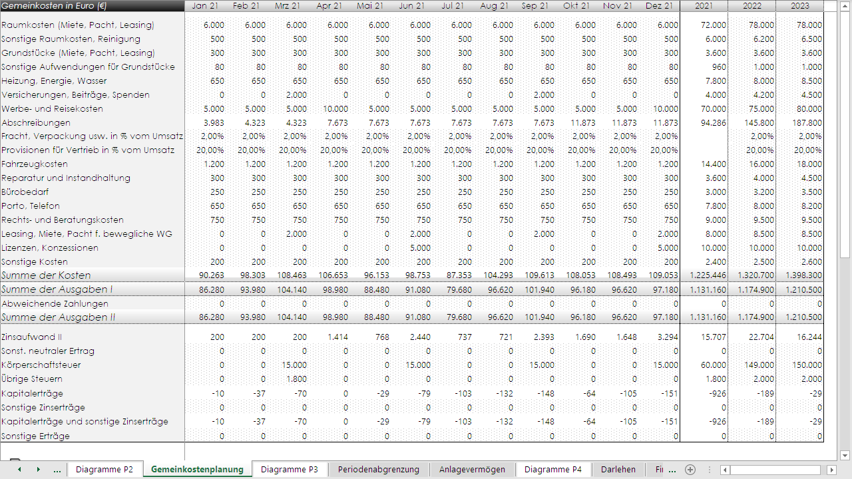Click the vertical scrollbar up arrow
Image resolution: width=852 pixels, height=479 pixels.
pyautogui.click(x=845, y=5)
